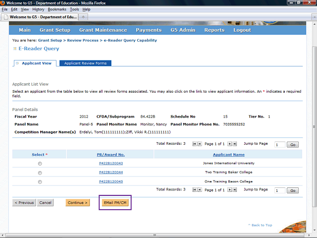Select radio button for Two Training Baker College

[40, 173]
